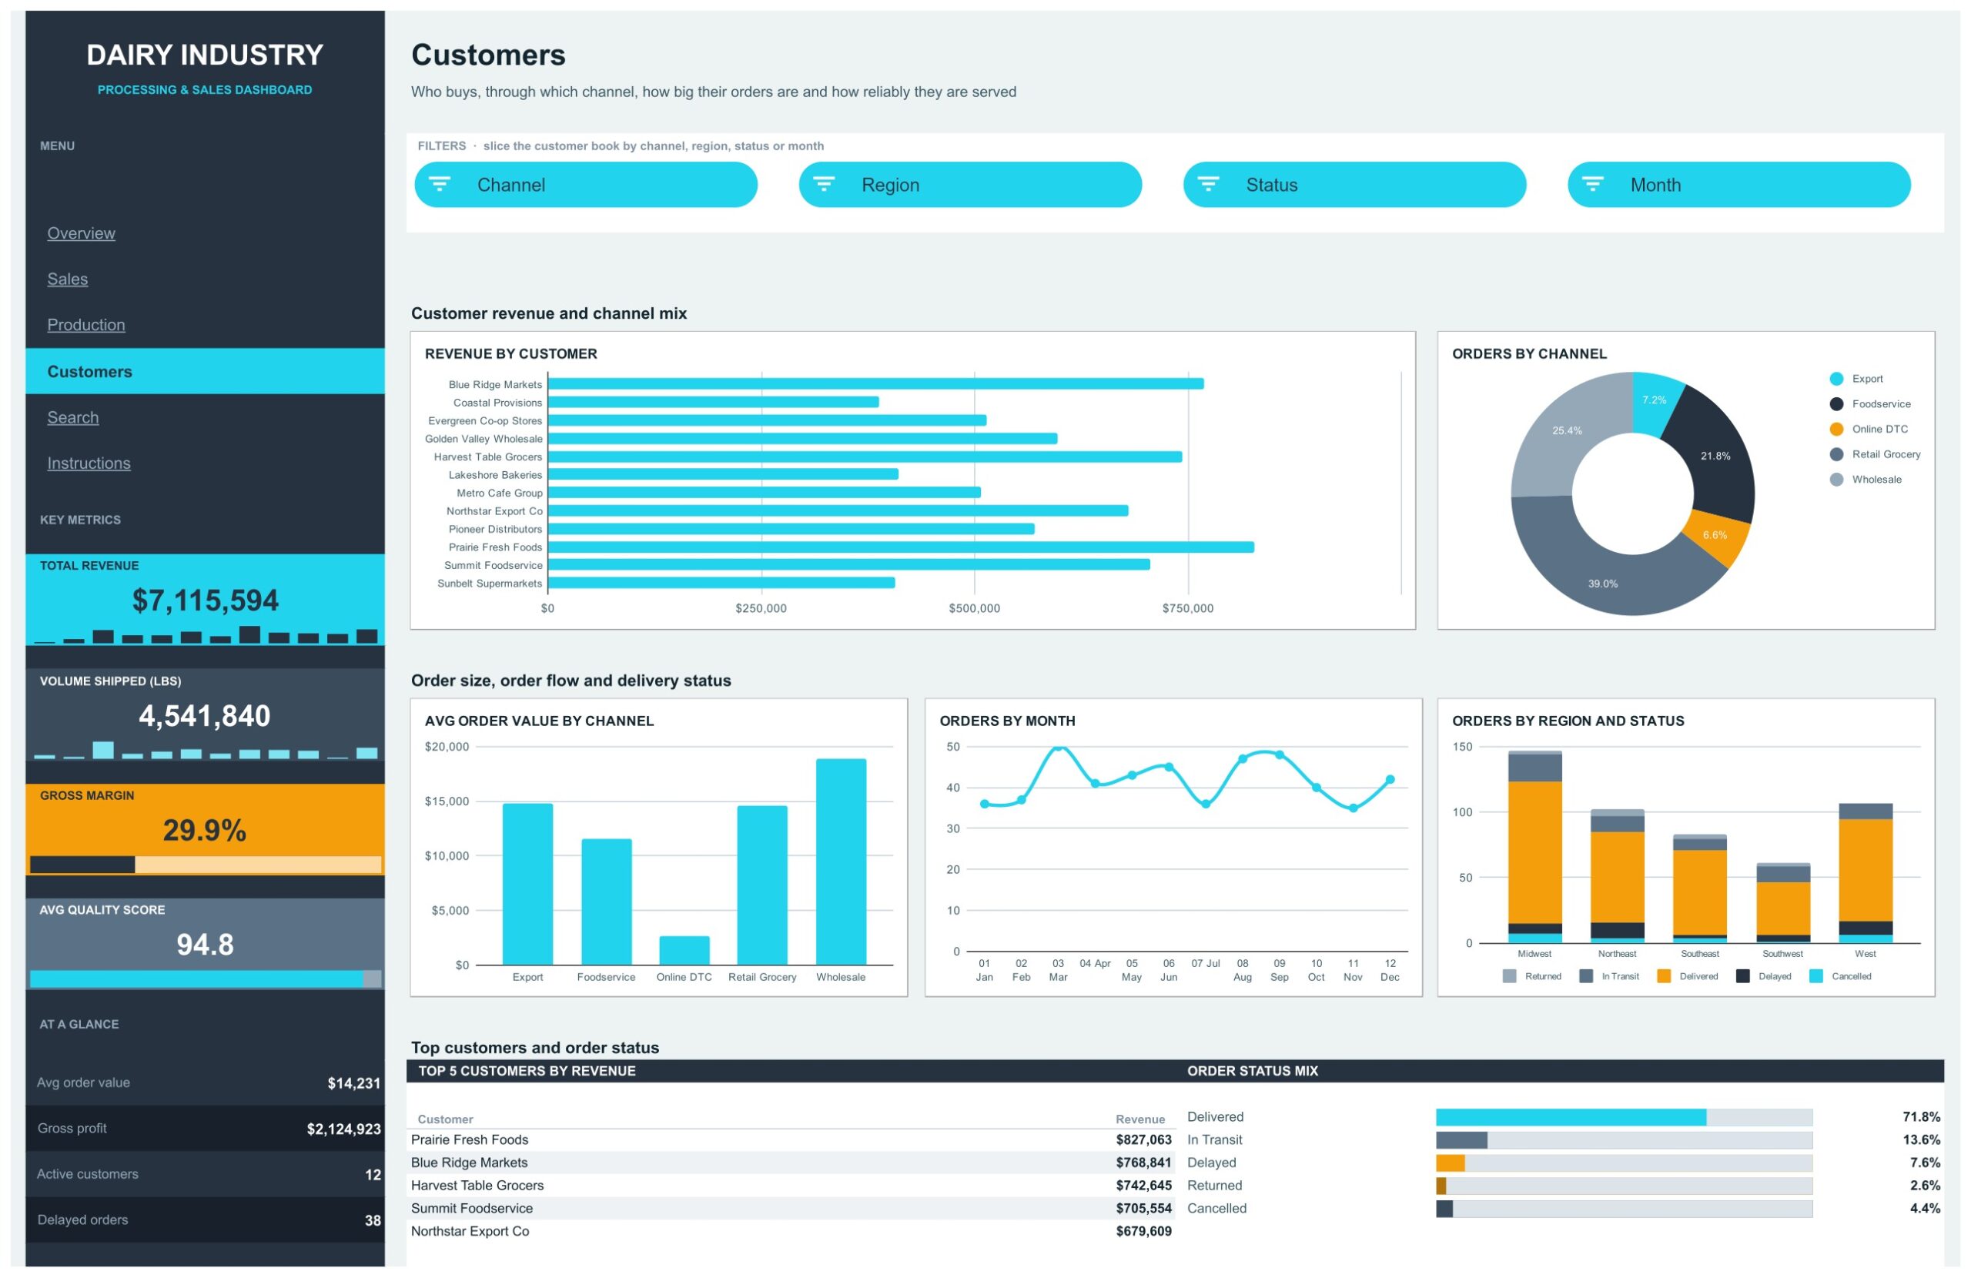Open the Channel filter dropdown
The width and height of the screenshot is (1971, 1278).
pyautogui.click(x=585, y=185)
